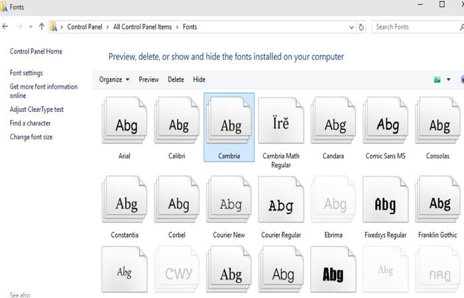Select the Constantia font icon
Screen dimensions: 464x298
click(125, 199)
